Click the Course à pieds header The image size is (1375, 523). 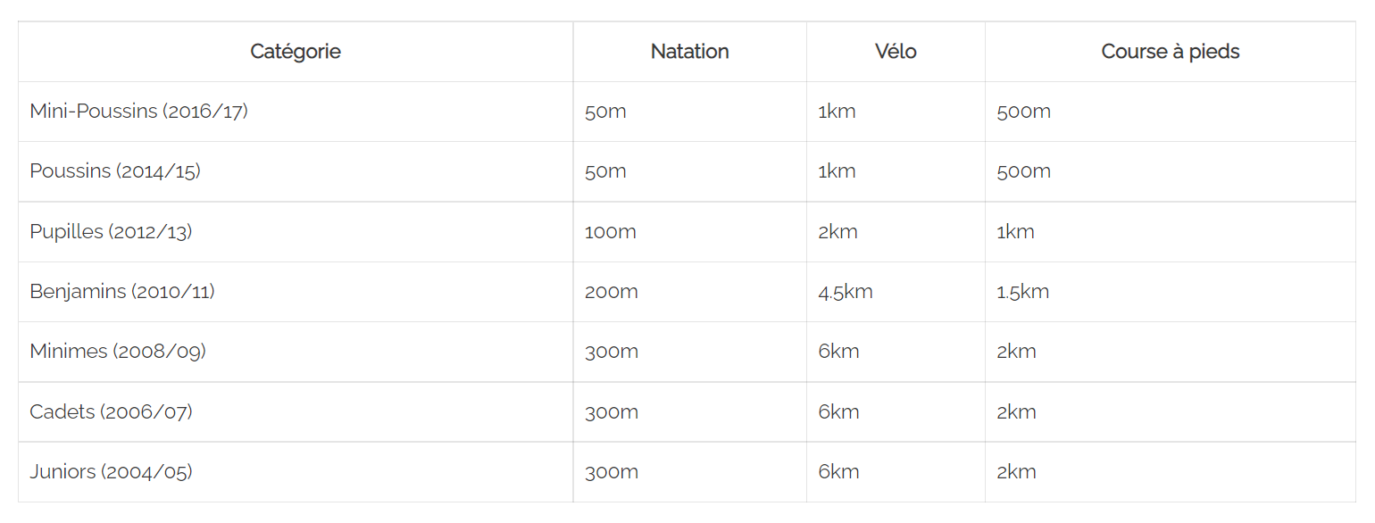[1170, 52]
